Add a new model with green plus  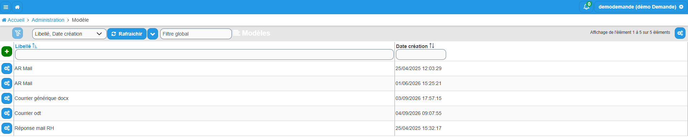pos(7,51)
